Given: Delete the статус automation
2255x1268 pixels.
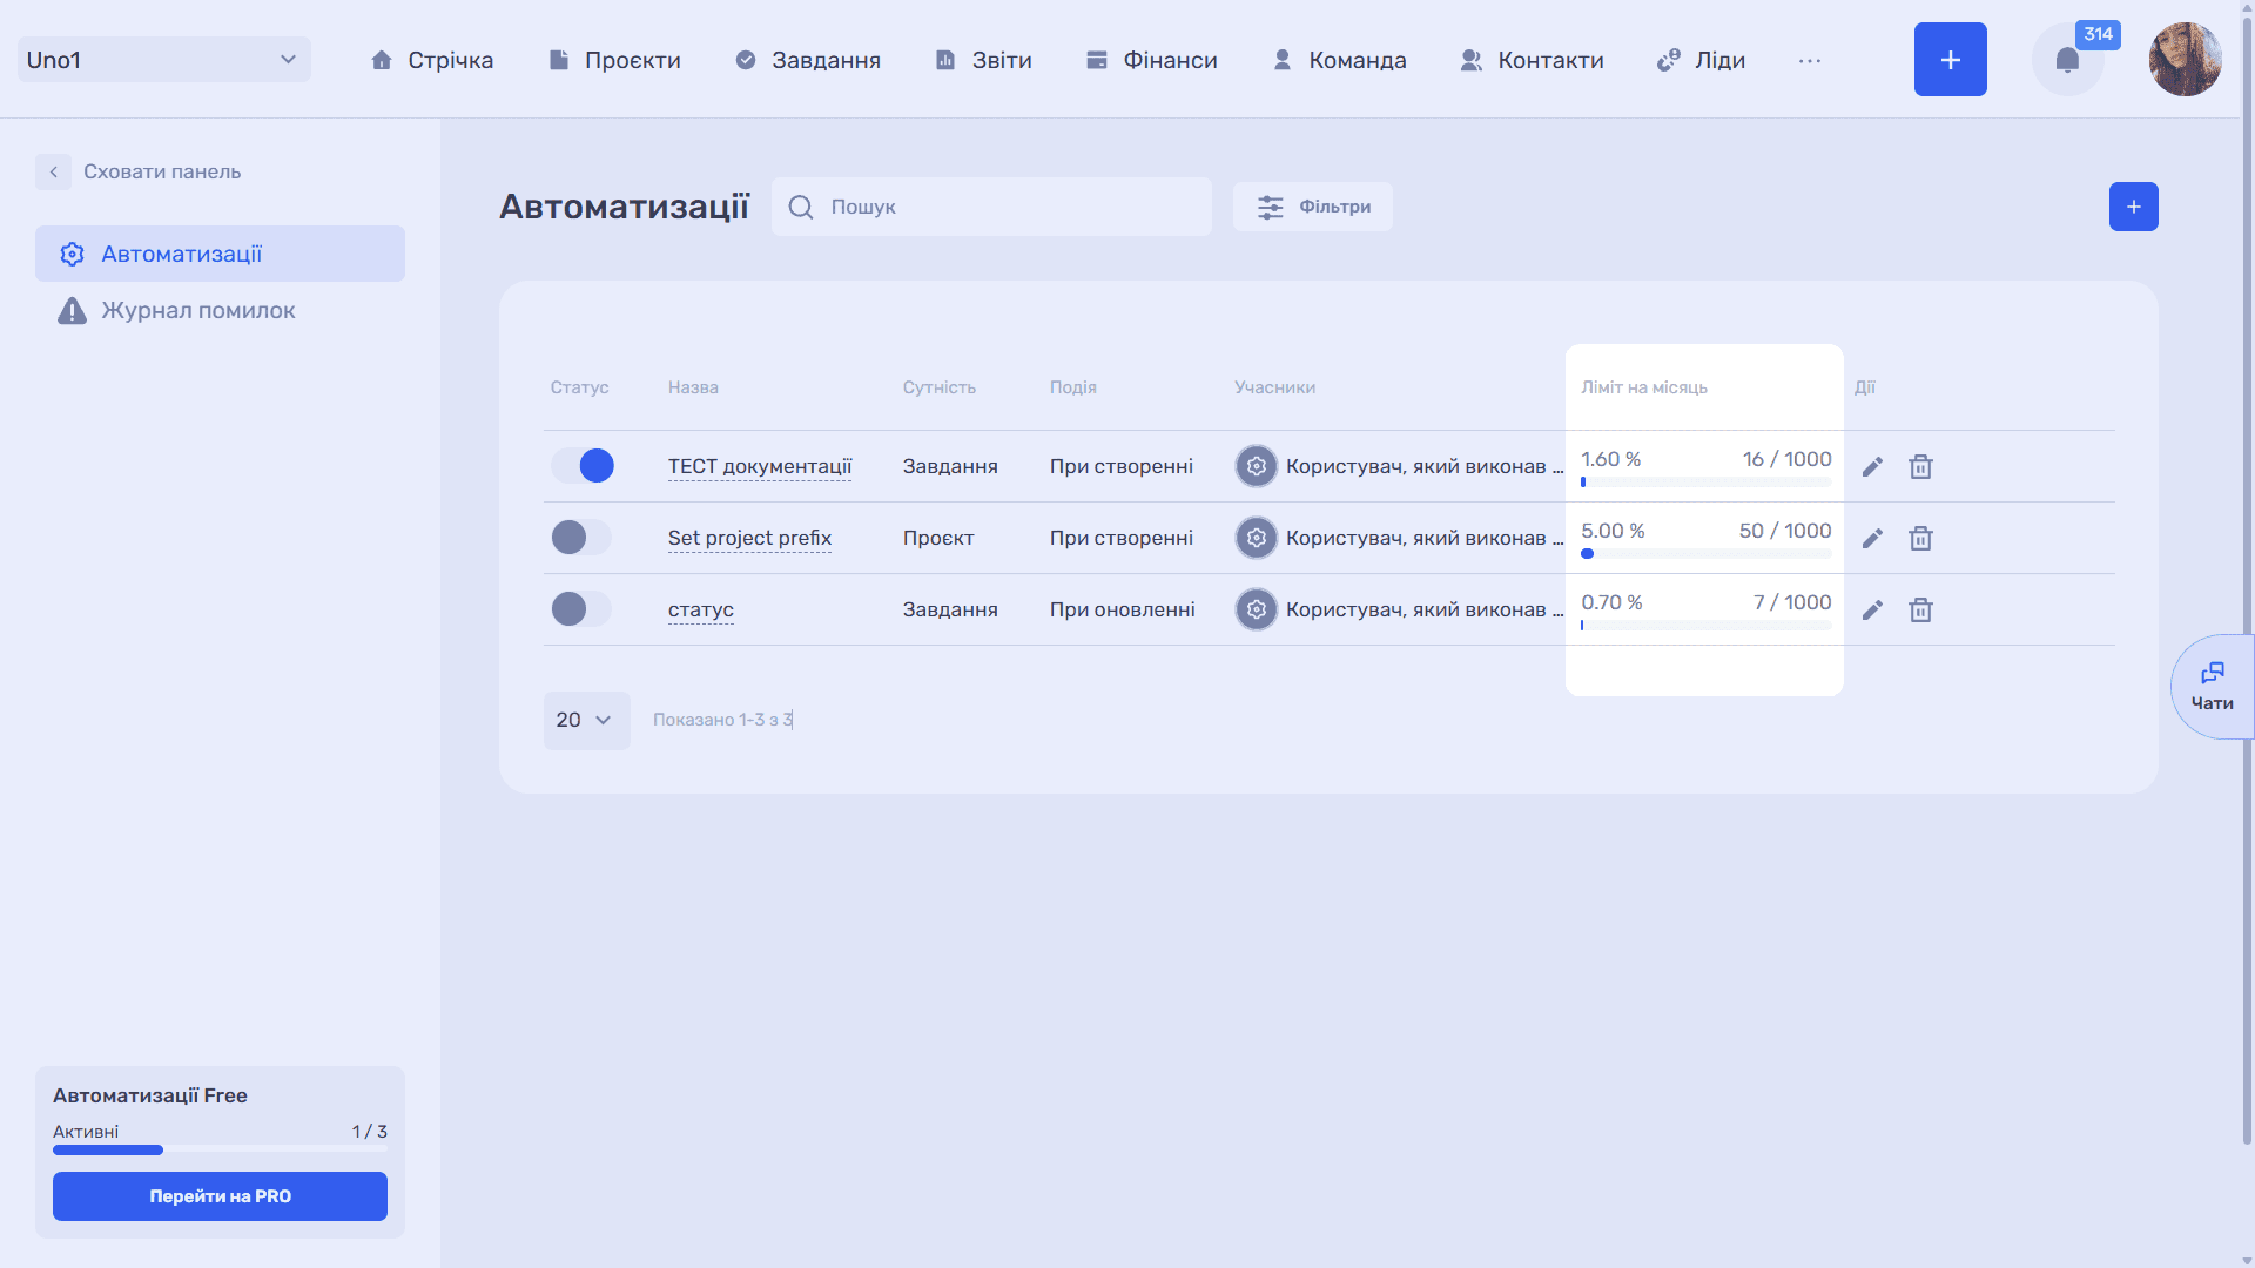Looking at the screenshot, I should tap(1920, 610).
